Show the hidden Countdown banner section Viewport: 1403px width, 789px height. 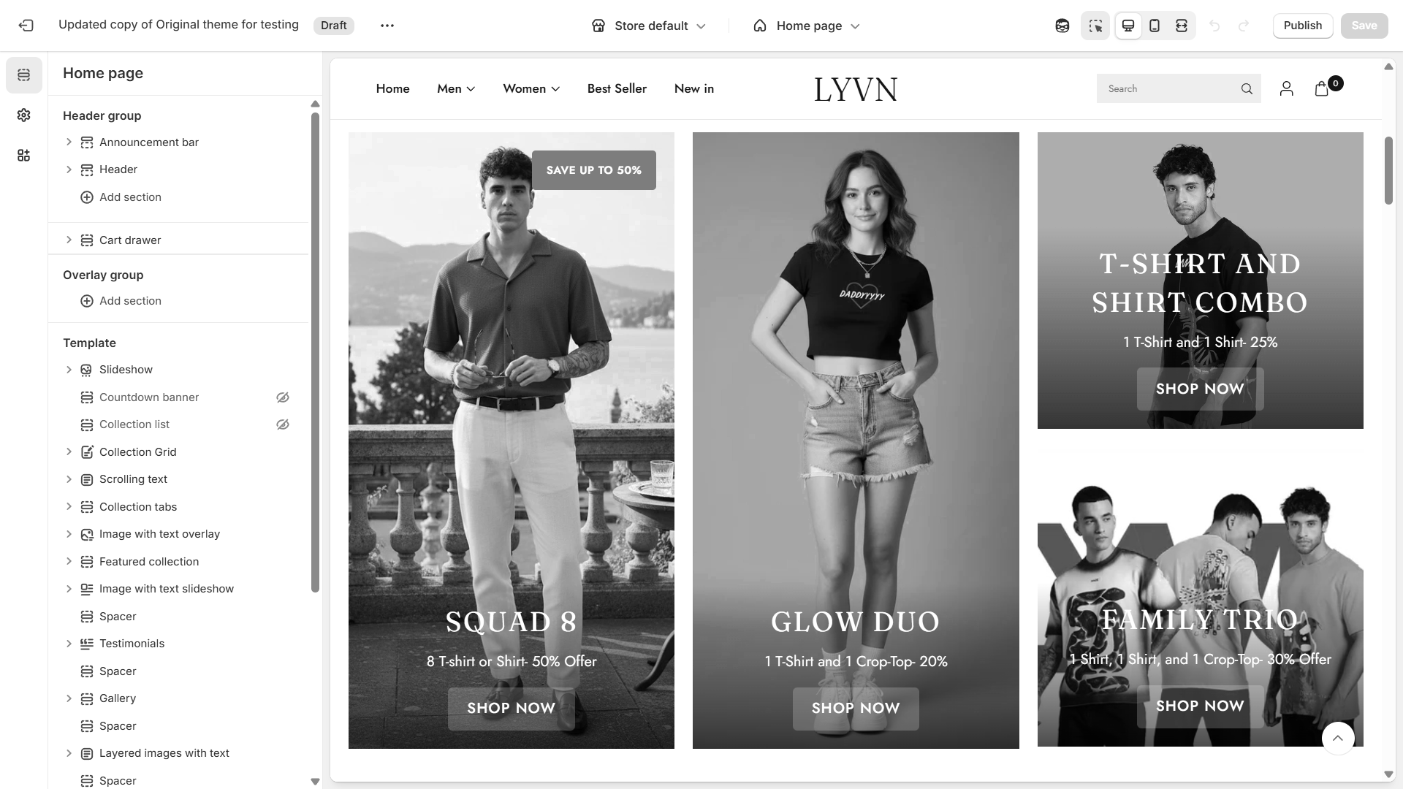[283, 397]
